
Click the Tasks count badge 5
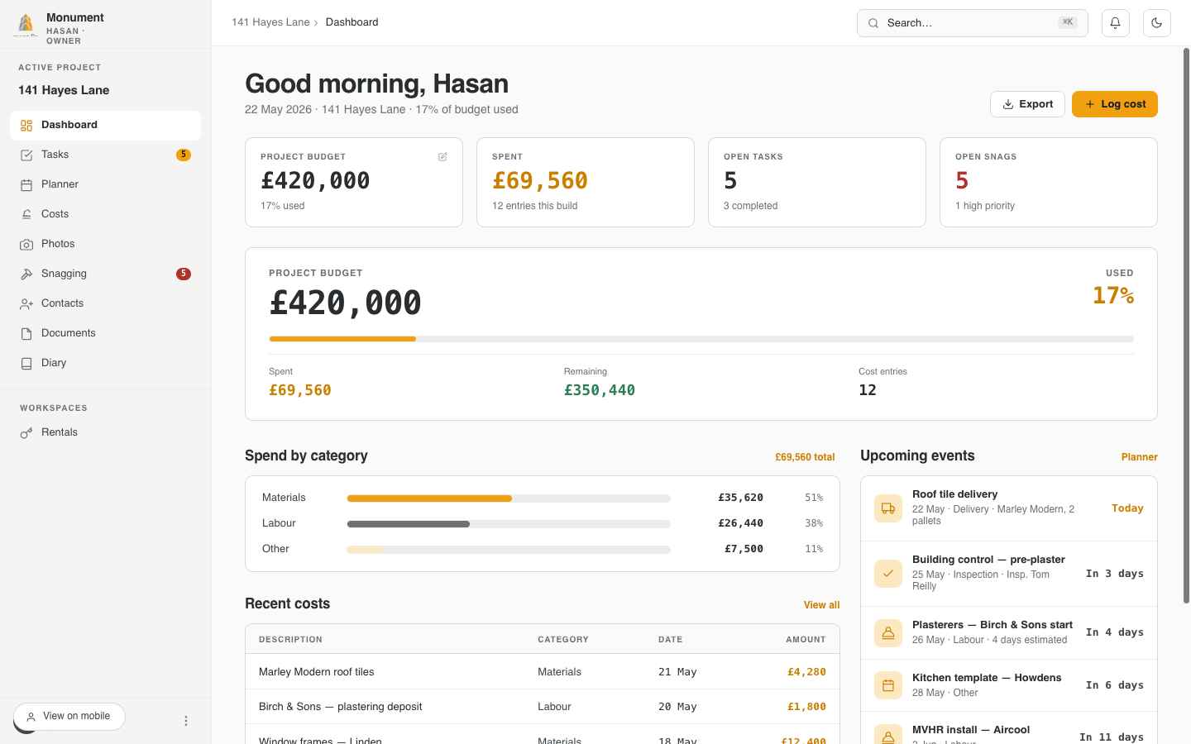tap(184, 155)
